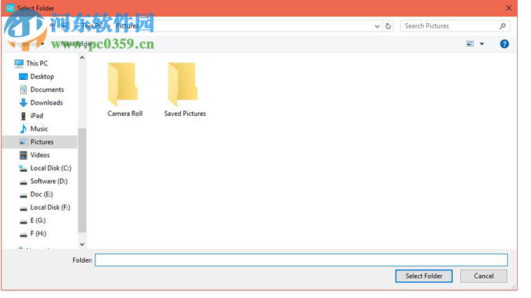Open the view options dropdown arrow
Image resolution: width=531 pixels, height=298 pixels.
click(x=482, y=44)
